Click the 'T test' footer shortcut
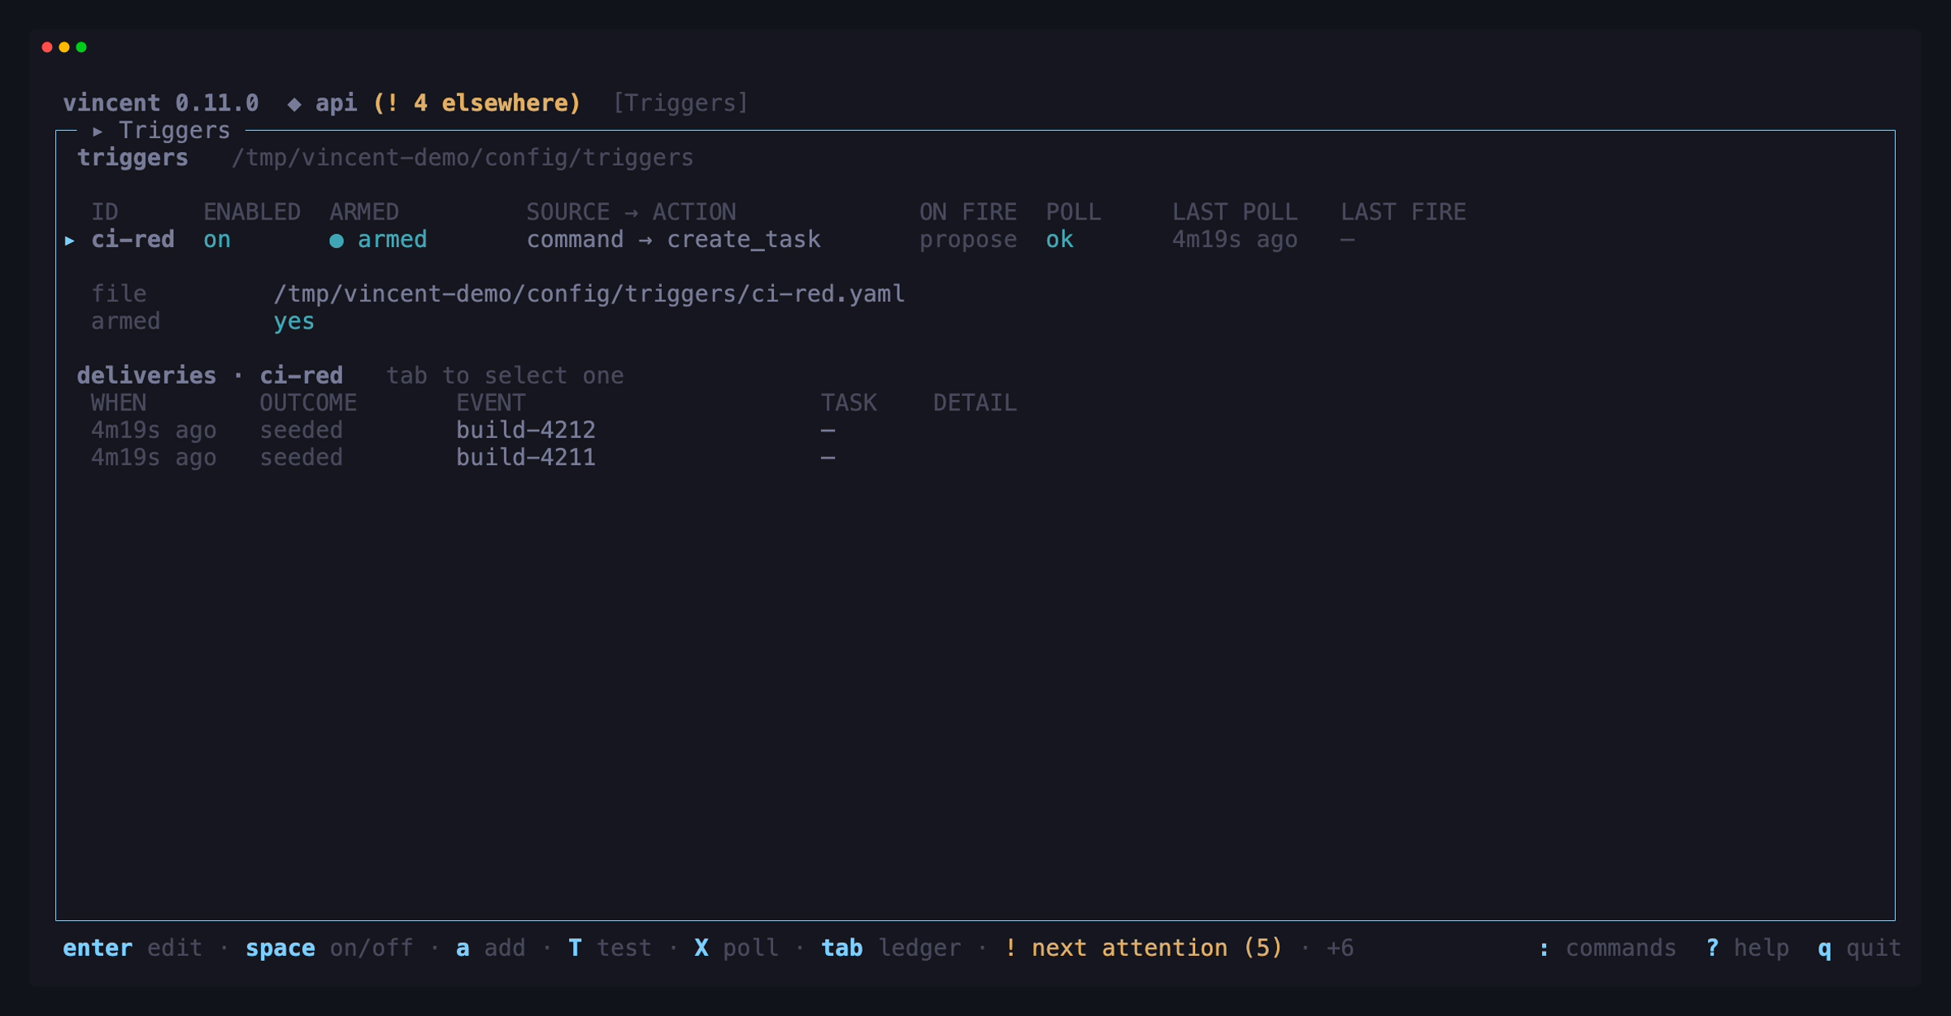This screenshot has width=1951, height=1016. click(610, 948)
